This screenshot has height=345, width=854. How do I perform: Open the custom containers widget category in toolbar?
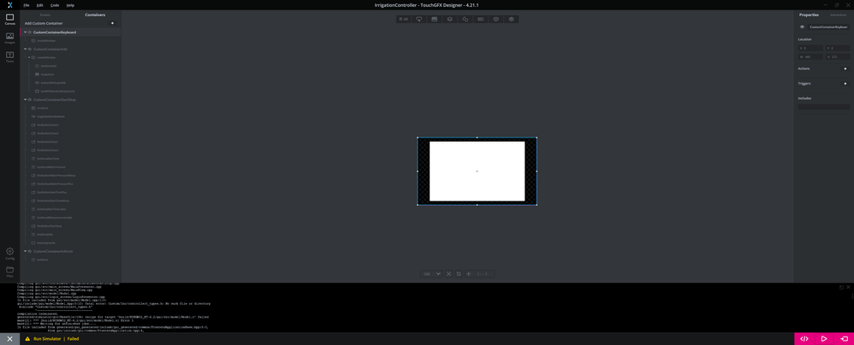click(x=512, y=19)
